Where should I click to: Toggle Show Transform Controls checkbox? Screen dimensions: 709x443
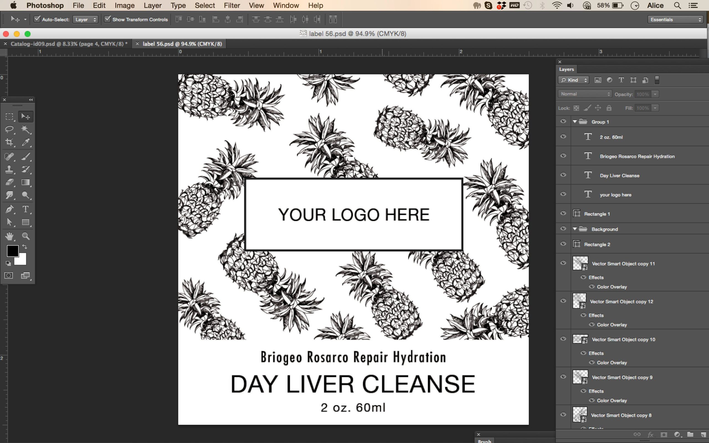click(108, 19)
